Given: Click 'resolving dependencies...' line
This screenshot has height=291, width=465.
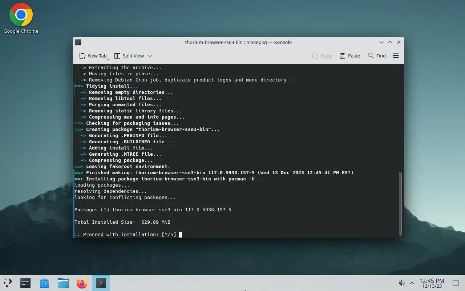Looking at the screenshot, I should click(x=111, y=191).
